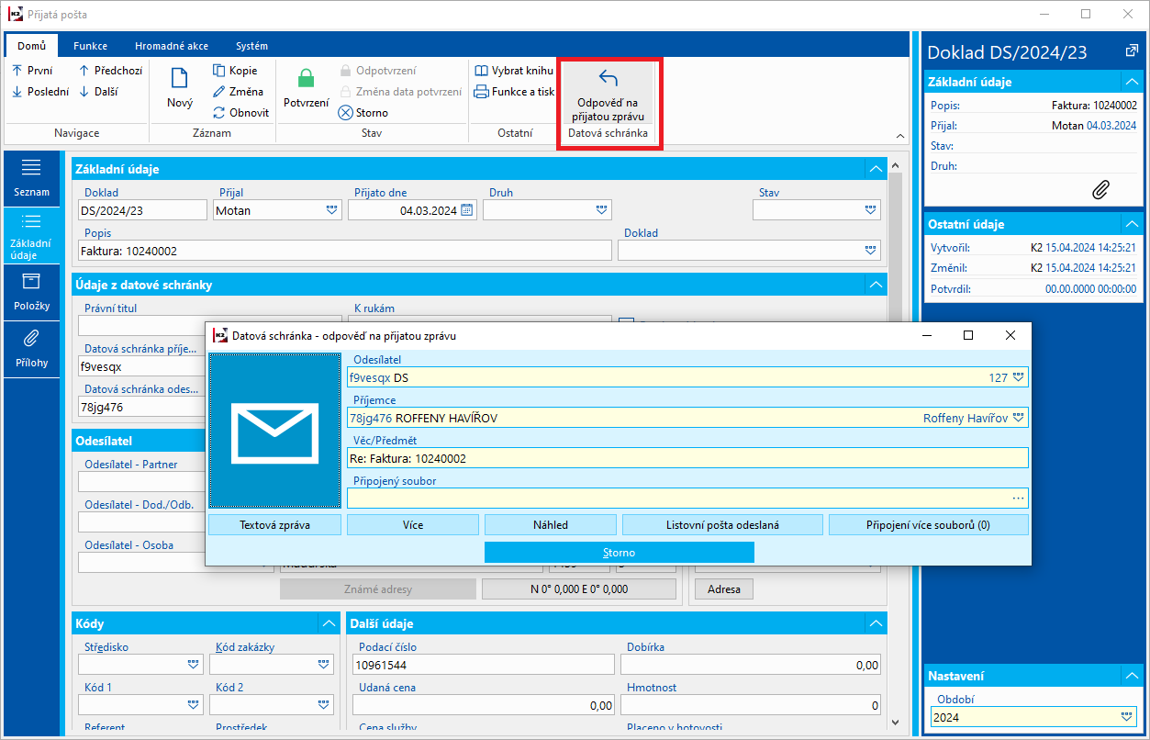Move to next record with Další

[x=98, y=91]
